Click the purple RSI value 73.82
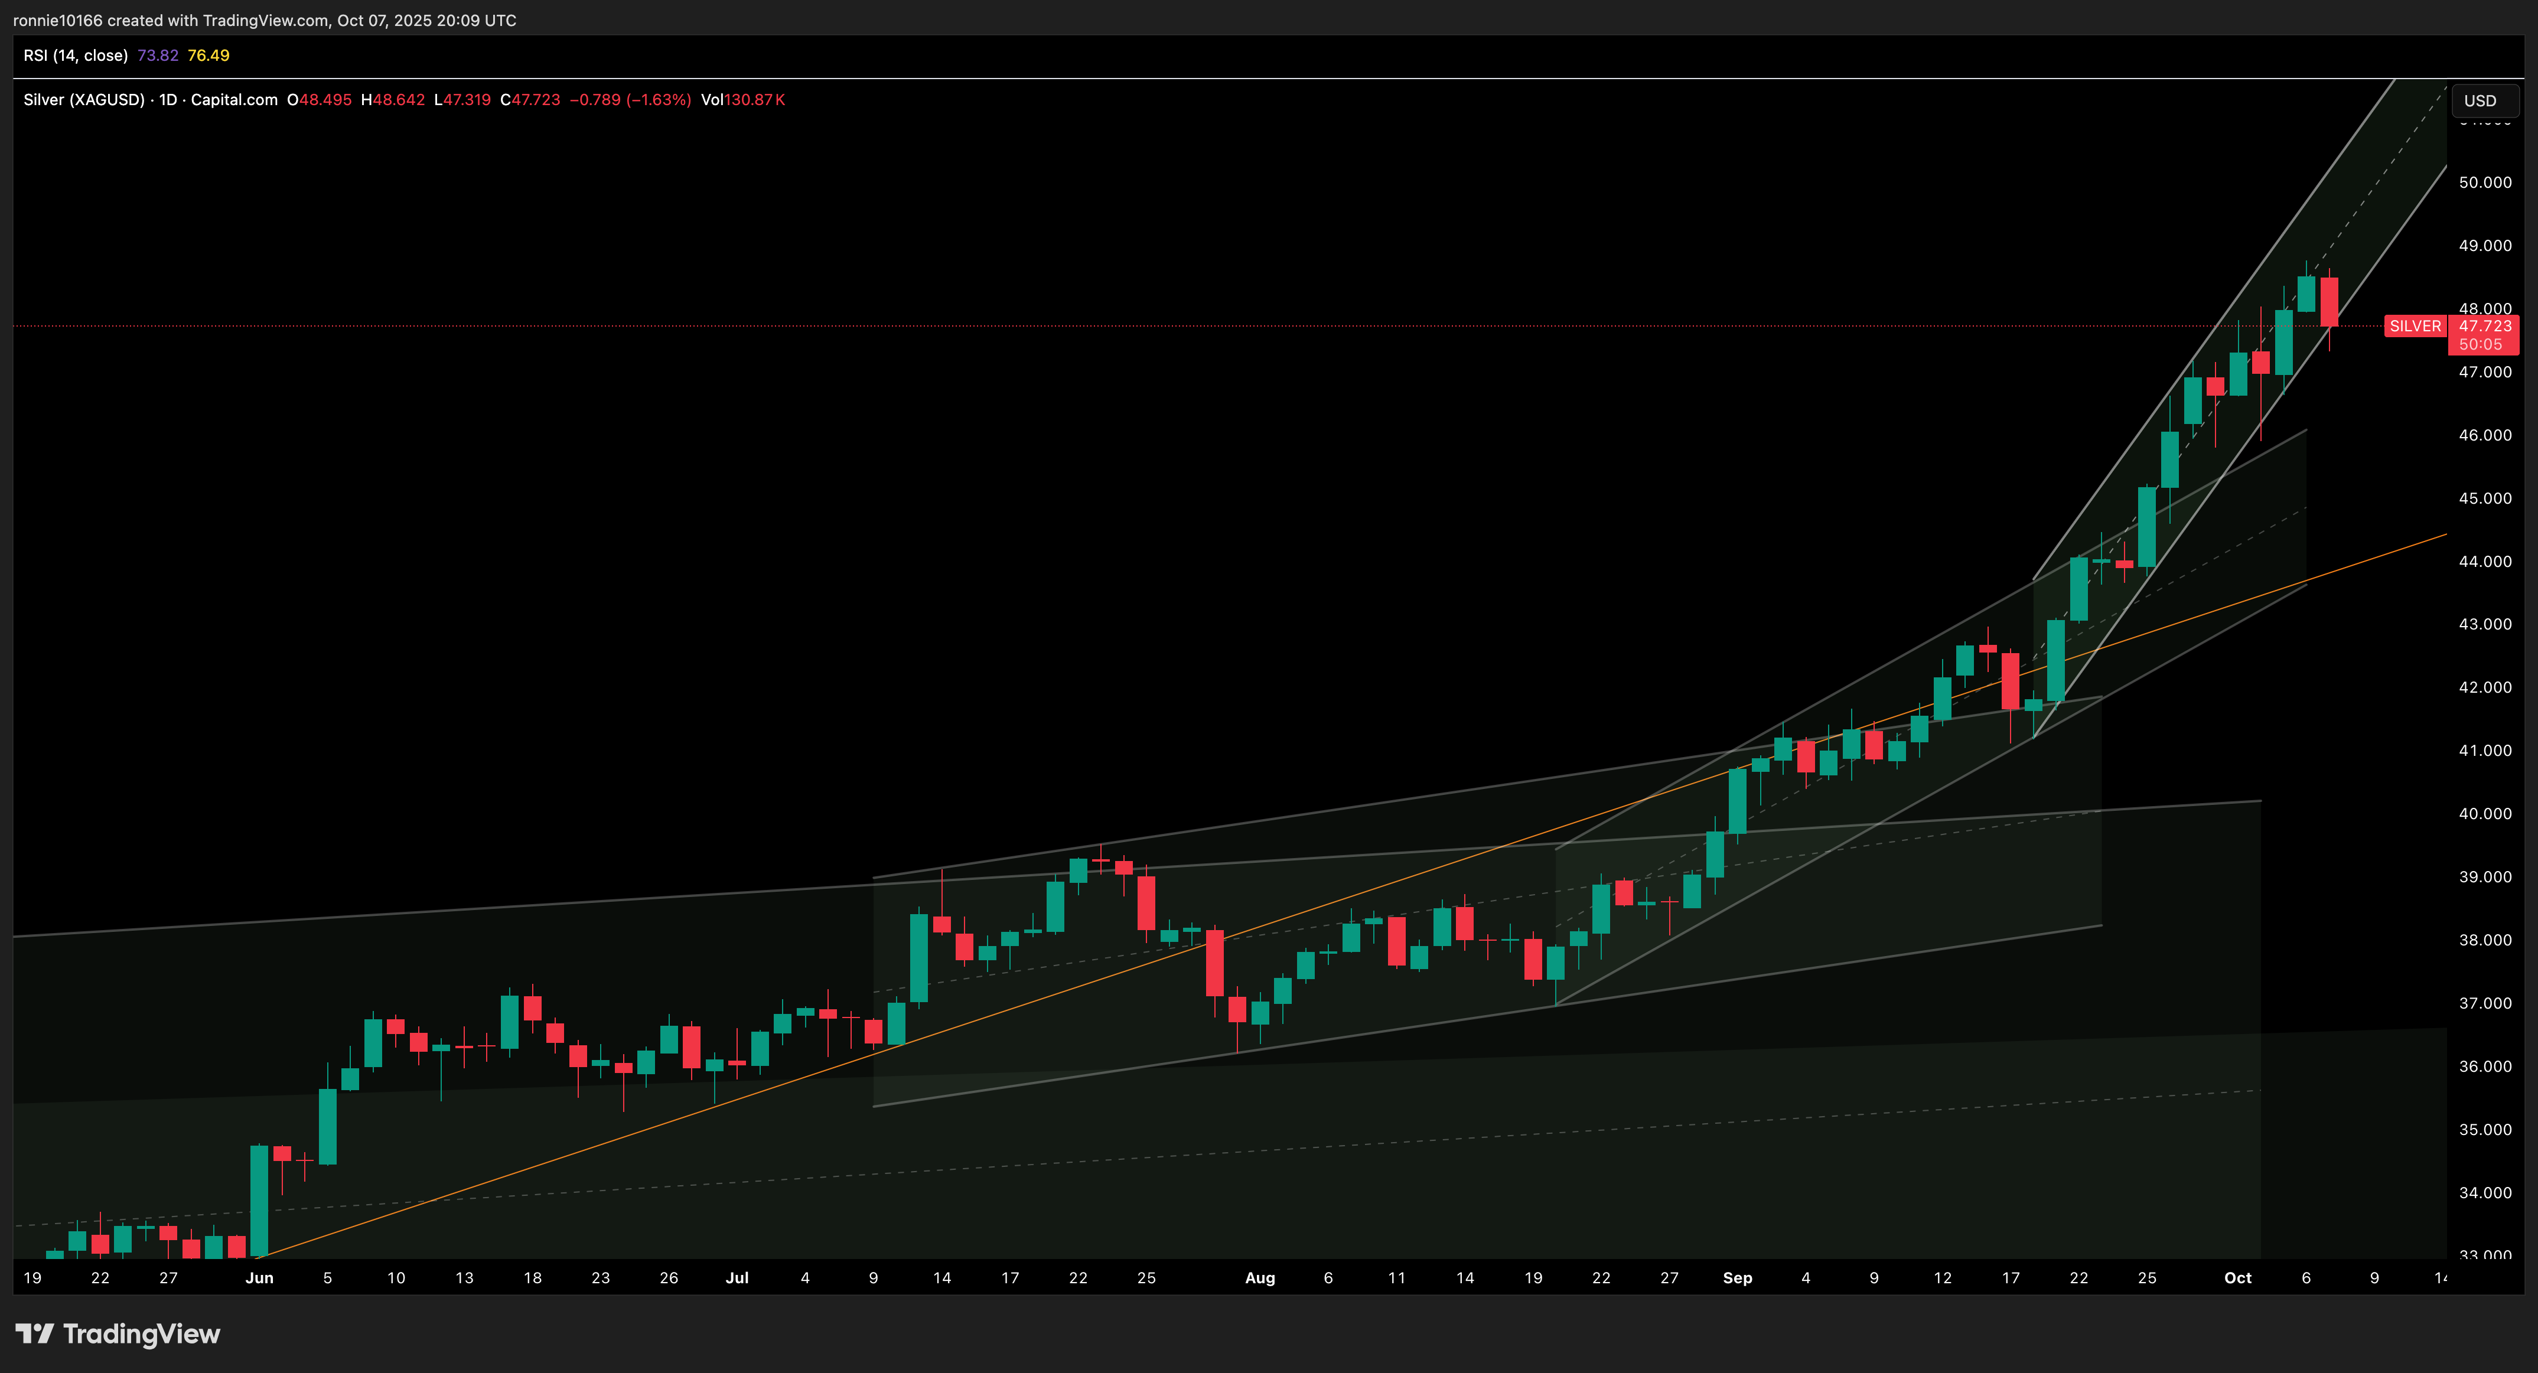The height and width of the screenshot is (1373, 2538). tap(158, 55)
